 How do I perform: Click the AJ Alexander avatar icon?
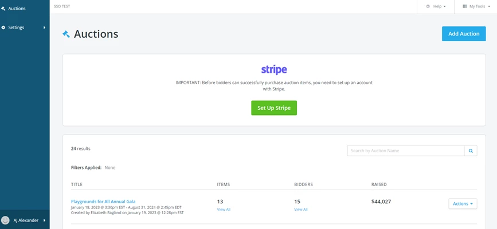(5, 220)
